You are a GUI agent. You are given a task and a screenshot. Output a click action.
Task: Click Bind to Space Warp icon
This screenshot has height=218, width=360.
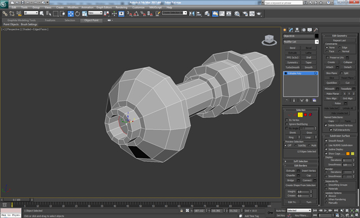point(19,13)
